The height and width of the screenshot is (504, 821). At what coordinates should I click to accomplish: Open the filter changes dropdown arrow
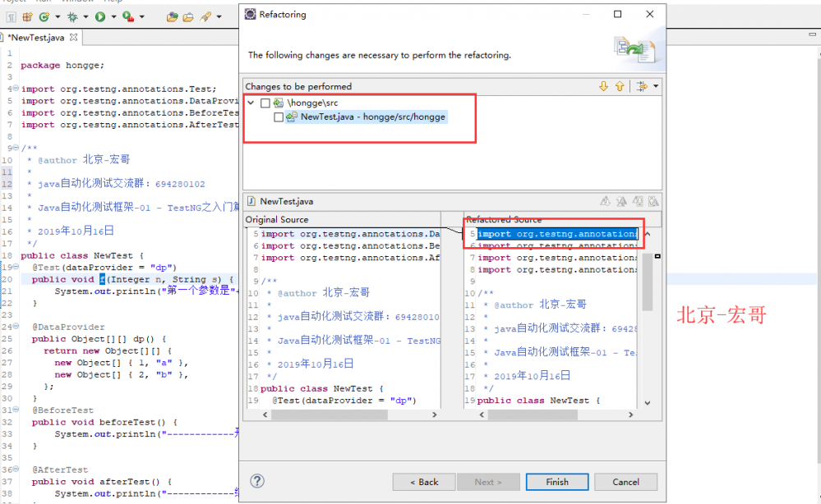(x=655, y=86)
